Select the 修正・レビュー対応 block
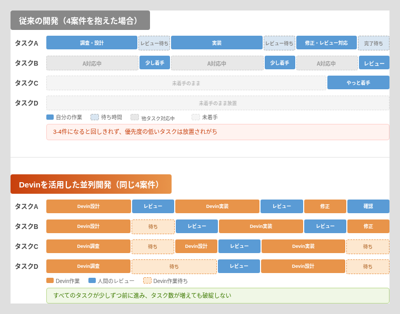Viewport: 400px width, 314px height. [326, 43]
